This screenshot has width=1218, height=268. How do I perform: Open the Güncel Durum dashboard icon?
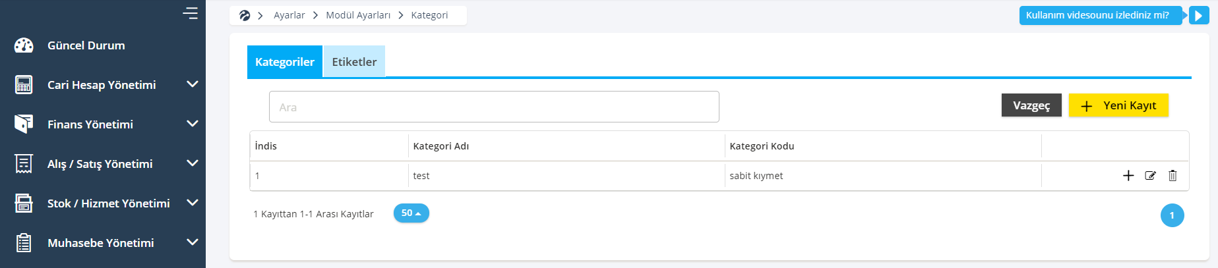[x=24, y=45]
